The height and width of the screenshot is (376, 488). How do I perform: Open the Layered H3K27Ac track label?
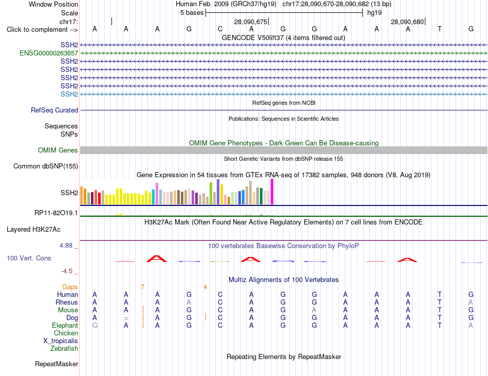[33, 230]
